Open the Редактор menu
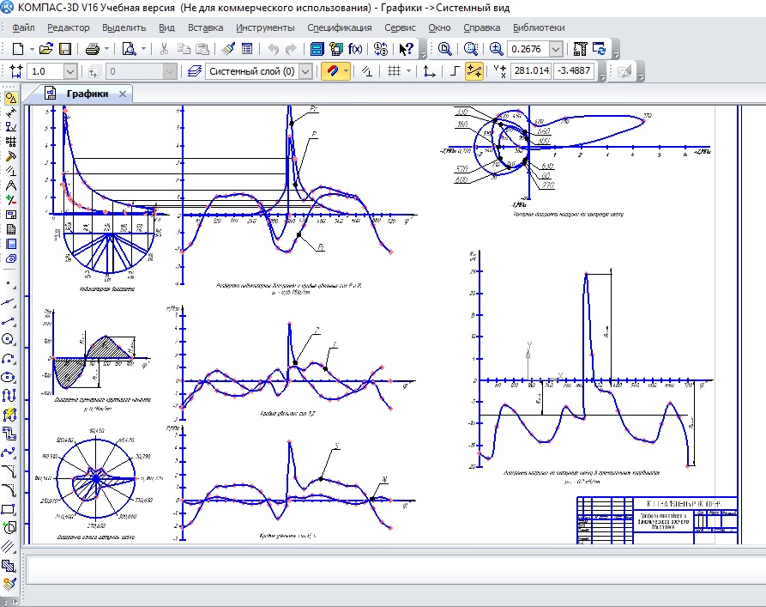 [x=69, y=27]
